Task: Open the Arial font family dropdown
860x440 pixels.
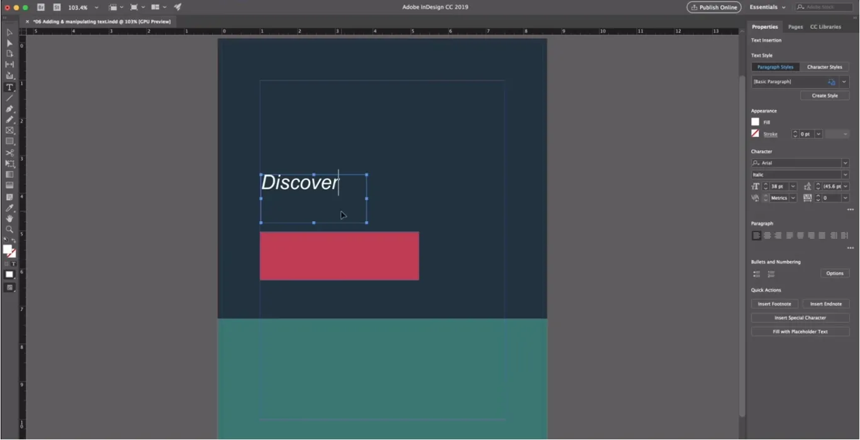Action: tap(845, 163)
